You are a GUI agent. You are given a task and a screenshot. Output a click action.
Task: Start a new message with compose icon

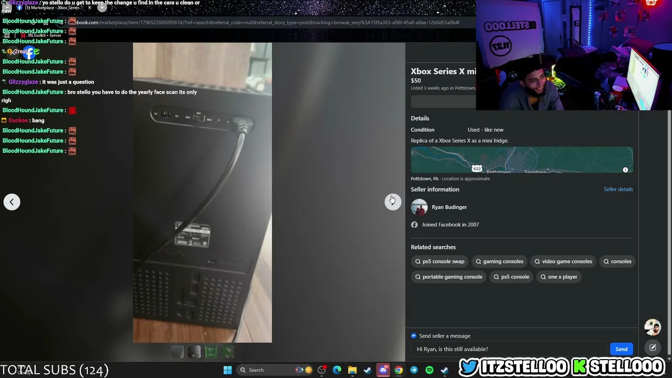pyautogui.click(x=653, y=348)
